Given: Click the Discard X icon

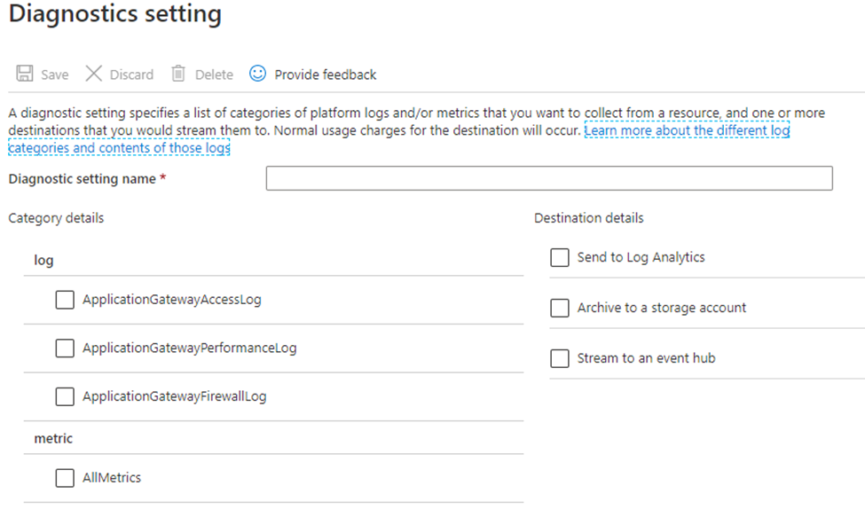Looking at the screenshot, I should click(94, 74).
